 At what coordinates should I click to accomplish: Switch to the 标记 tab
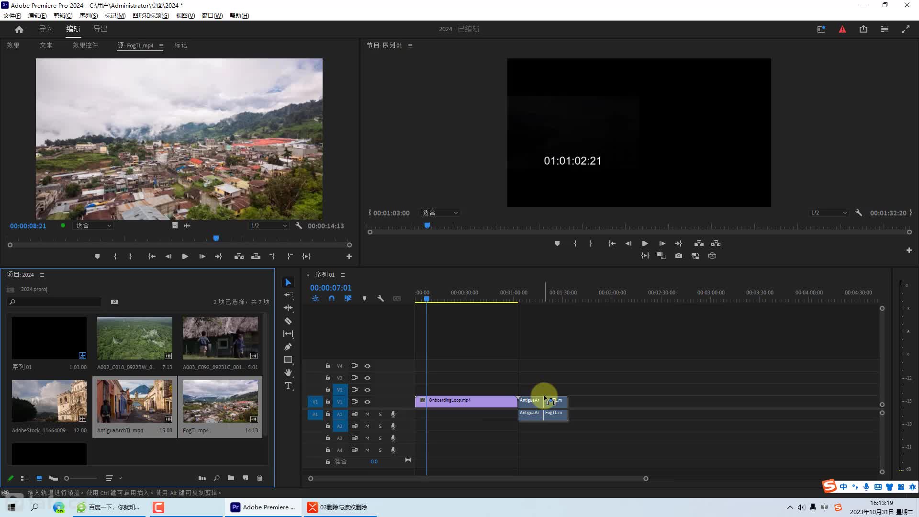(x=180, y=45)
